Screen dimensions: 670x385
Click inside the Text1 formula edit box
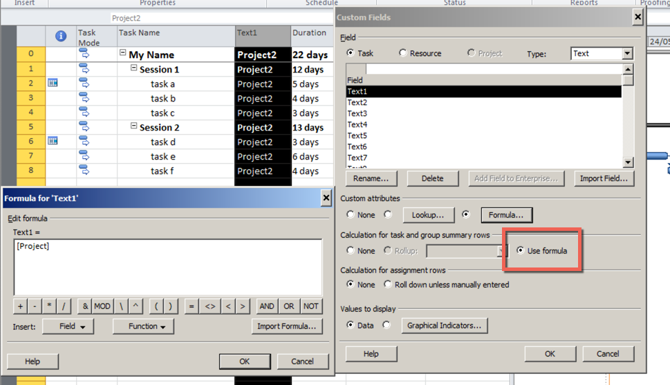coord(168,267)
